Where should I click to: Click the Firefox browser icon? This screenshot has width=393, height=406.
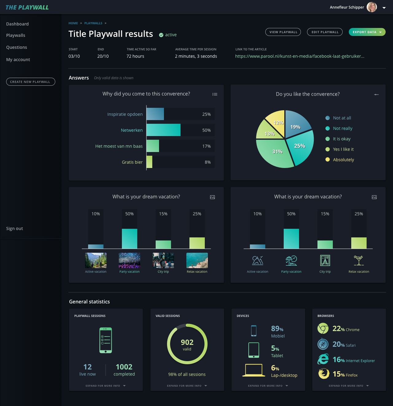(x=324, y=374)
